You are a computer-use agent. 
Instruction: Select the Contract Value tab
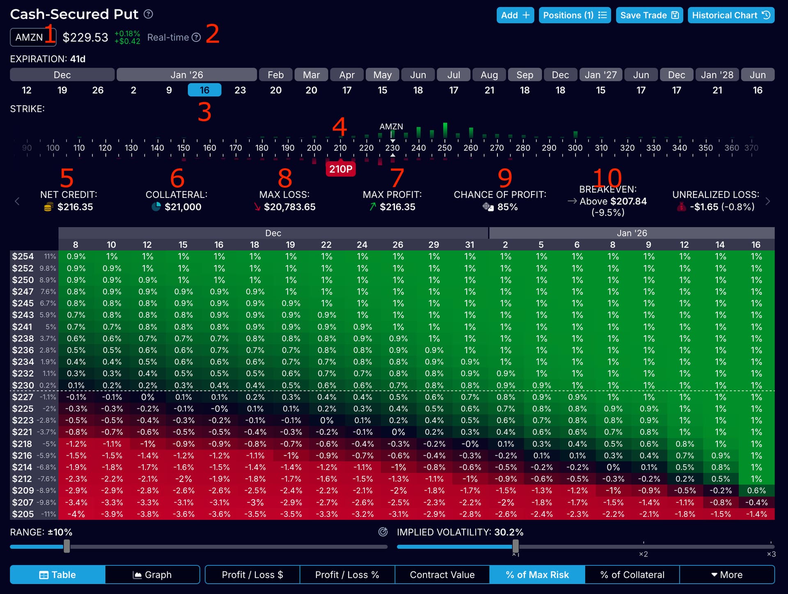442,575
